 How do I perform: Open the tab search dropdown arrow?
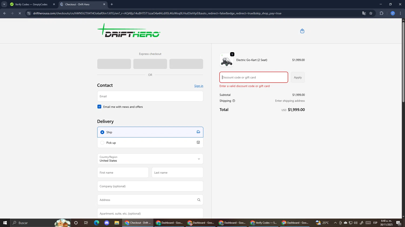coord(4,4)
